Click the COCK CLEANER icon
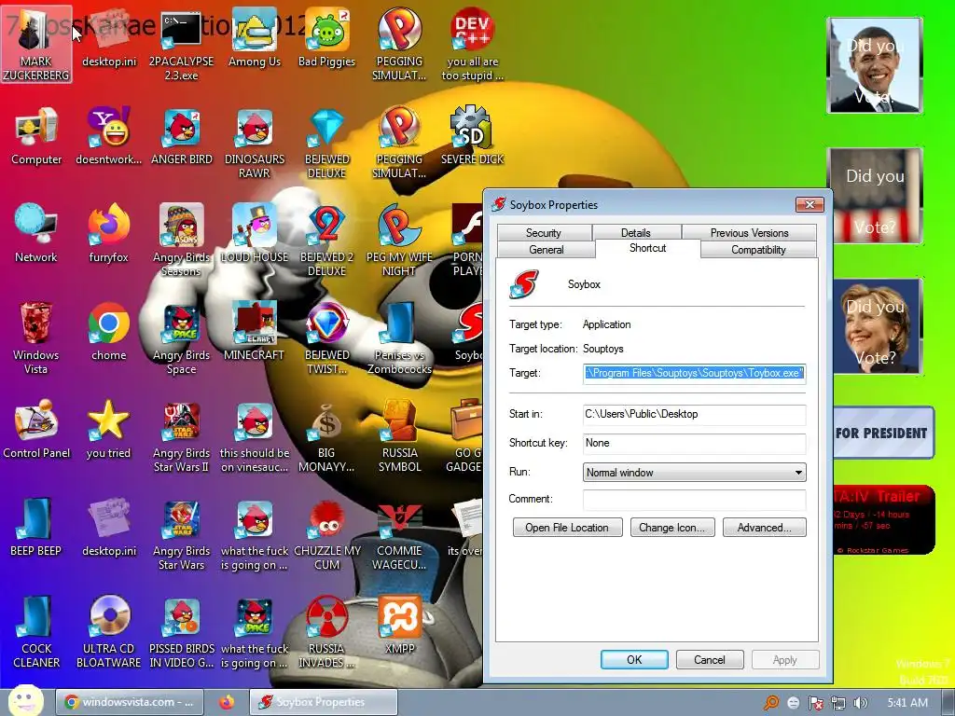955x716 pixels. tap(36, 632)
